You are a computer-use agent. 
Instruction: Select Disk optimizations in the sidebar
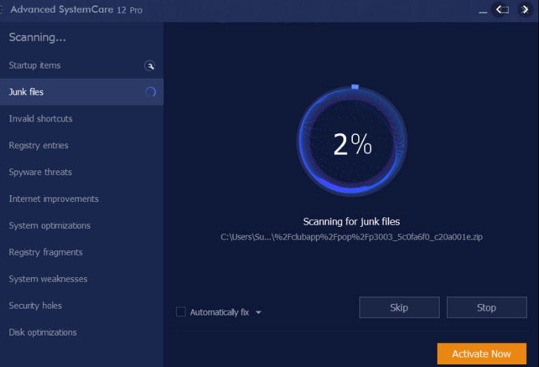[42, 333]
